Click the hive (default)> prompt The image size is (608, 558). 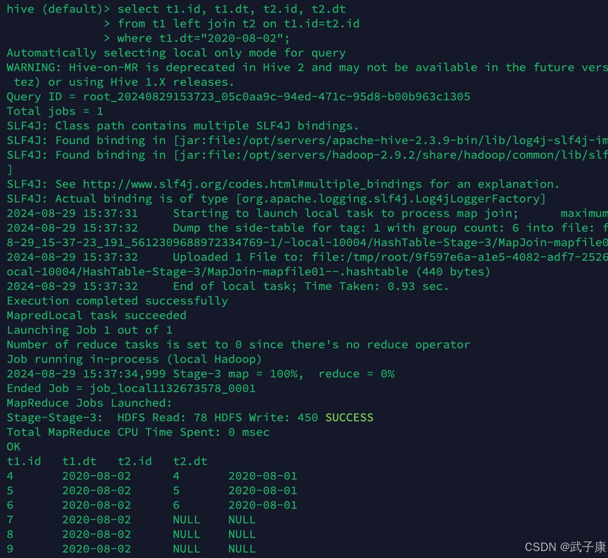click(x=58, y=9)
